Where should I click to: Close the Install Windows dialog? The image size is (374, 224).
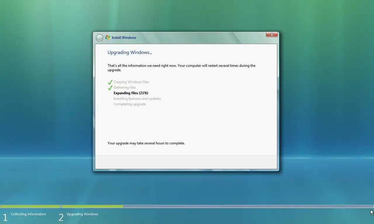tap(272, 34)
